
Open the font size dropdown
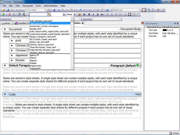pos(64,14)
